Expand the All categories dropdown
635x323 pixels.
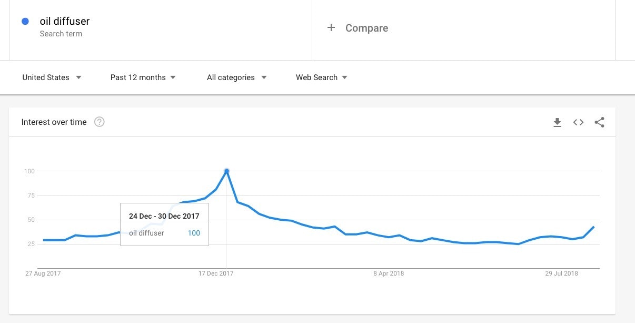236,77
